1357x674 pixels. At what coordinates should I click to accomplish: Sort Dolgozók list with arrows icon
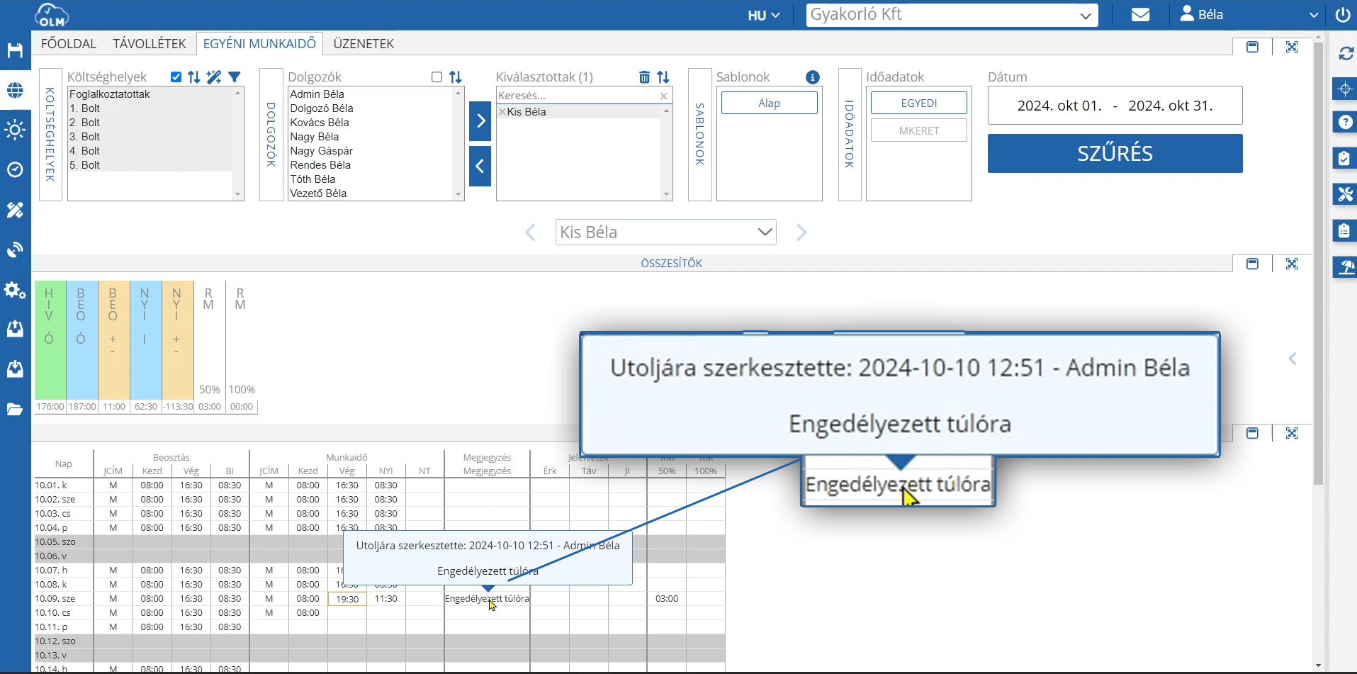(456, 77)
